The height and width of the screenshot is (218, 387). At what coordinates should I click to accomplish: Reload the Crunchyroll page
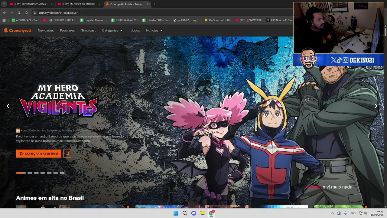[19, 13]
